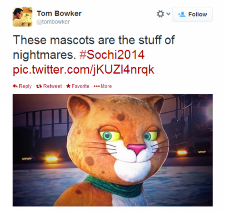
Task: Click the Tom Bowker display name
Action: [59, 13]
